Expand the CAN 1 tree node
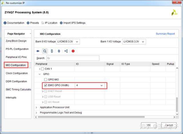 [x=39, y=69]
